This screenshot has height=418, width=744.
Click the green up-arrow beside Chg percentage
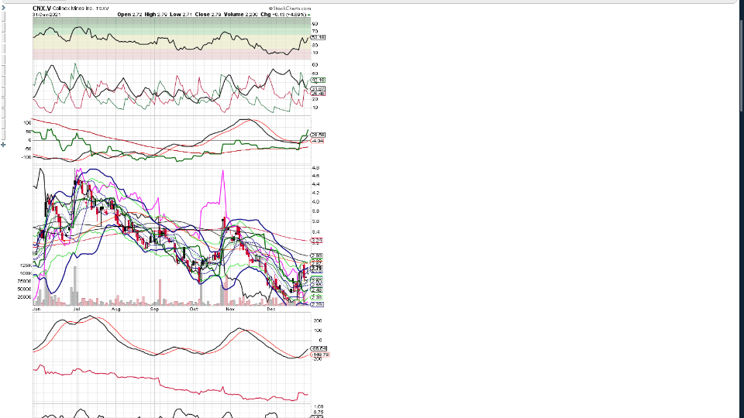[309, 15]
